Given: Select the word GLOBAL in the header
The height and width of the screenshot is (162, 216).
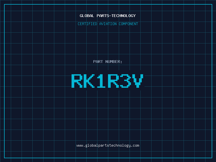Looking at the screenshot, I should pyautogui.click(x=87, y=16).
